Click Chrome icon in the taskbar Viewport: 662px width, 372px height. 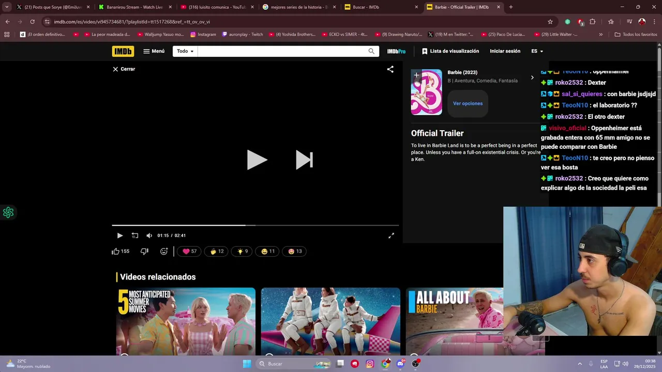coord(385,364)
